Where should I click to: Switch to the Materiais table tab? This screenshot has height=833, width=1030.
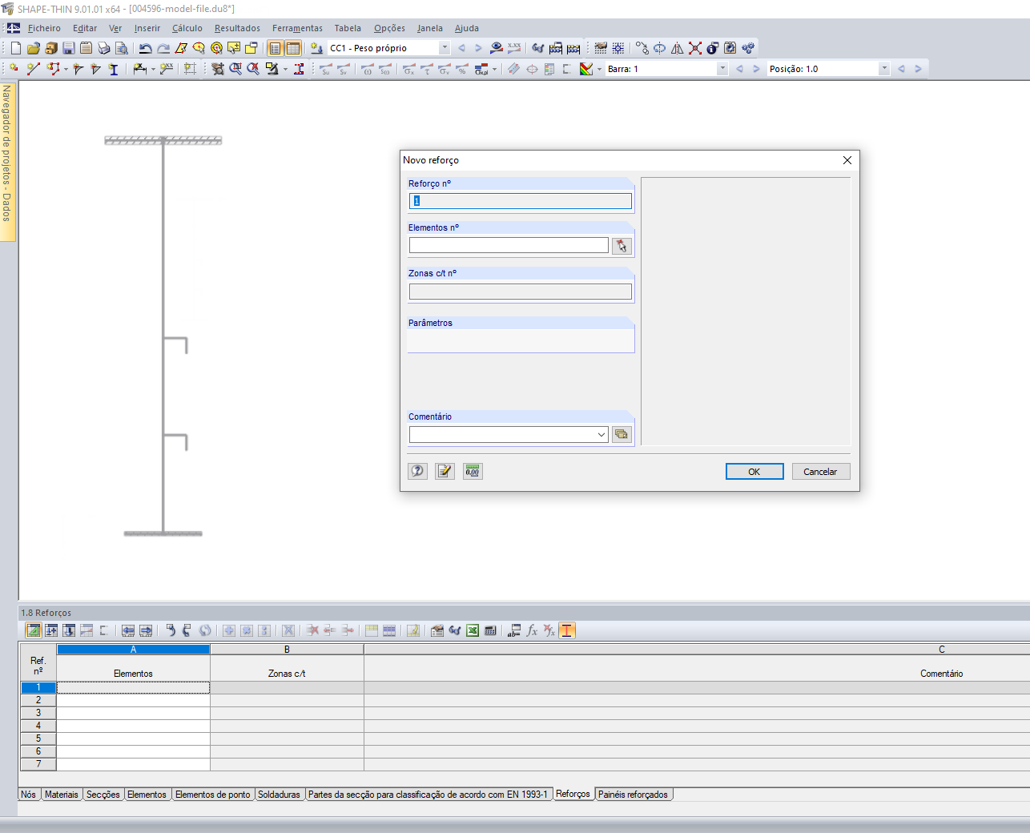pyautogui.click(x=62, y=795)
